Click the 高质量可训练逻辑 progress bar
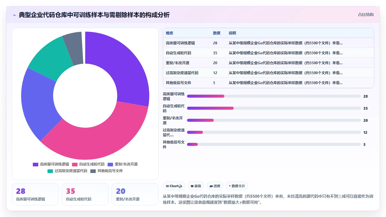 pos(274,96)
